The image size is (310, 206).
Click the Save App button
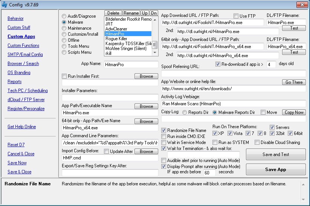tap(276, 170)
